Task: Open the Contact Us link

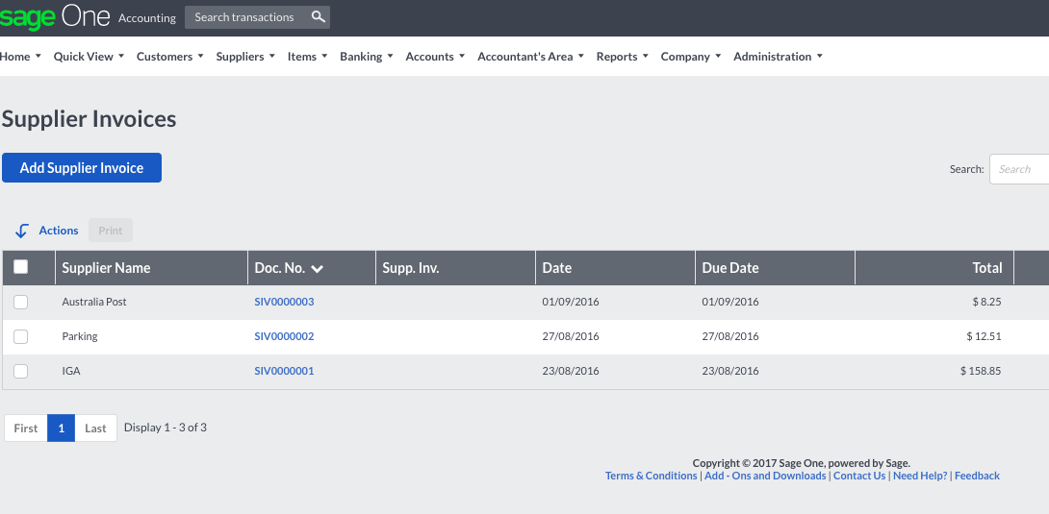Action: (859, 476)
